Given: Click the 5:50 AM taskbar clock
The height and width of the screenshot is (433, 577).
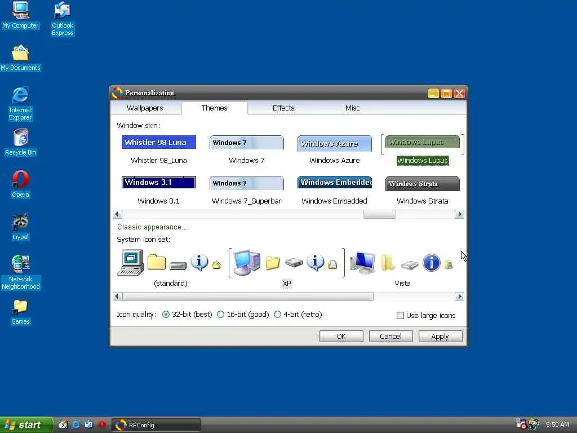Looking at the screenshot, I should coord(557,425).
